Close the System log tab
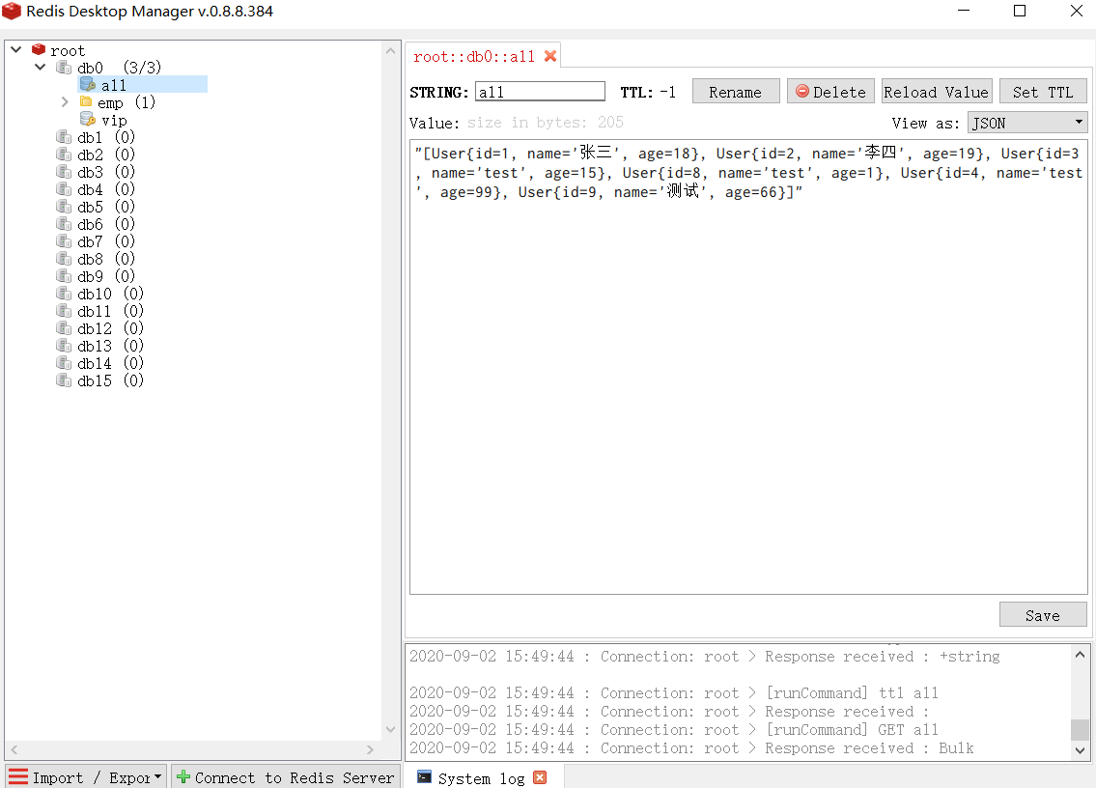Viewport: 1096px width, 788px height. pos(540,777)
